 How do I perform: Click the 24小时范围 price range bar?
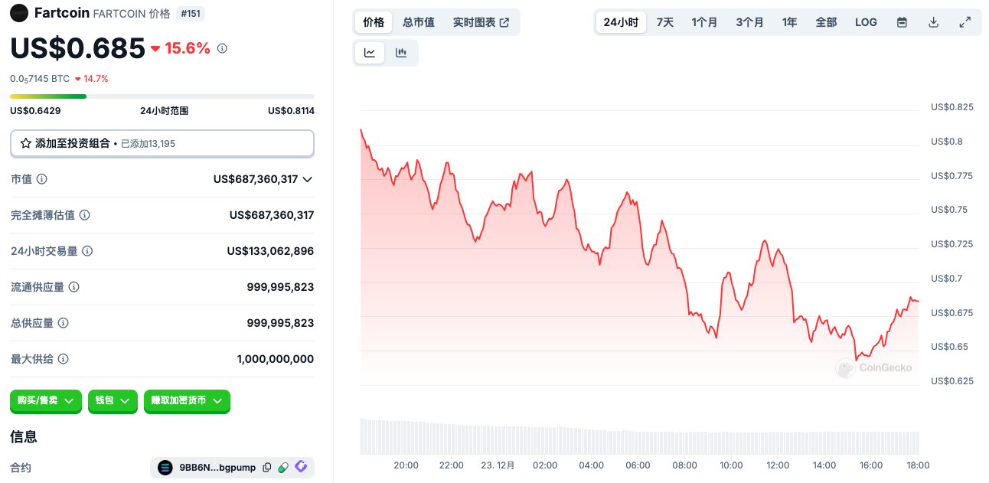click(x=162, y=96)
